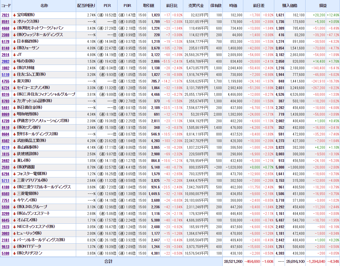The height and width of the screenshot is (266, 340).
Task: Click the red arrow icon beside 日本郵政(株)
Action: coord(15,41)
